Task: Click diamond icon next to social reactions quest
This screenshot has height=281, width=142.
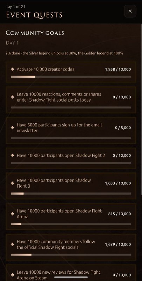Action: tap(12, 97)
